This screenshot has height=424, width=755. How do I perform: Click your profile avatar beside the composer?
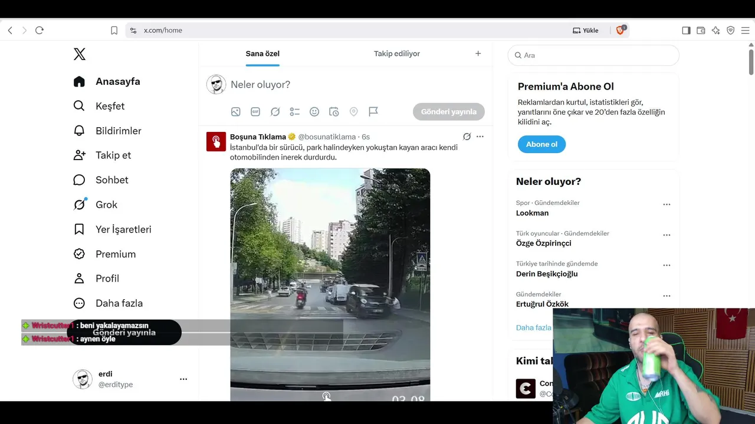(216, 85)
